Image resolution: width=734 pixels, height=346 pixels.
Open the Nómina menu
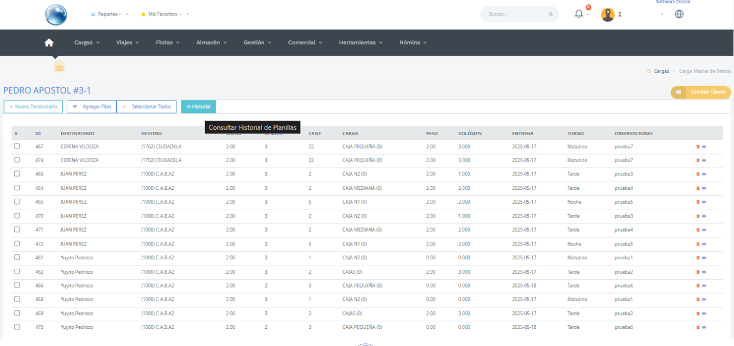413,42
